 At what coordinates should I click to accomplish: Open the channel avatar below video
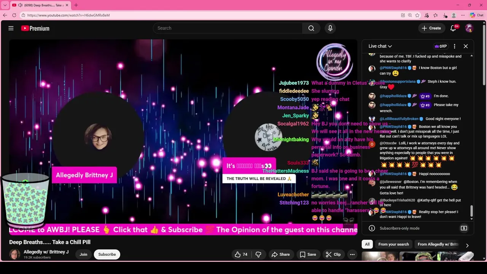pyautogui.click(x=15, y=254)
